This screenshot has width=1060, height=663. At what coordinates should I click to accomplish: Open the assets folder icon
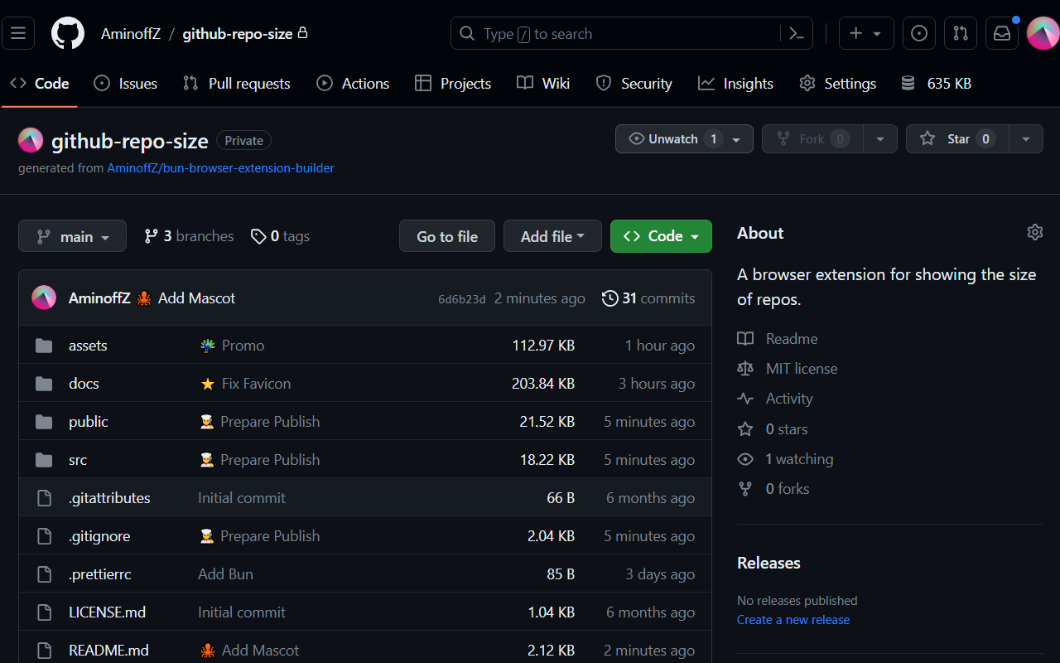click(43, 345)
